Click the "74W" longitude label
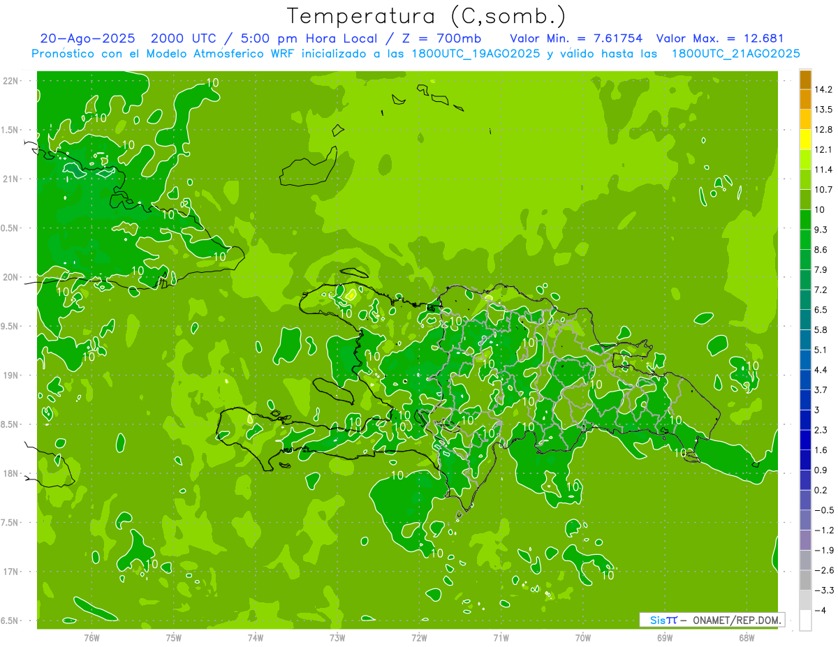The height and width of the screenshot is (647, 838). 256,637
